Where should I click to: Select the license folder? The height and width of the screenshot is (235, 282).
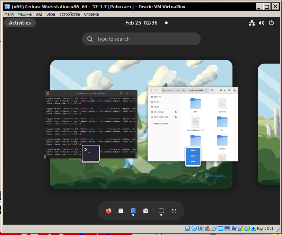tap(222, 142)
